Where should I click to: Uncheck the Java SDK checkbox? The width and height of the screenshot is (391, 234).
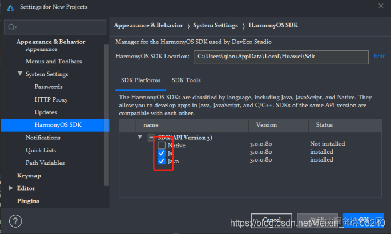click(162, 161)
